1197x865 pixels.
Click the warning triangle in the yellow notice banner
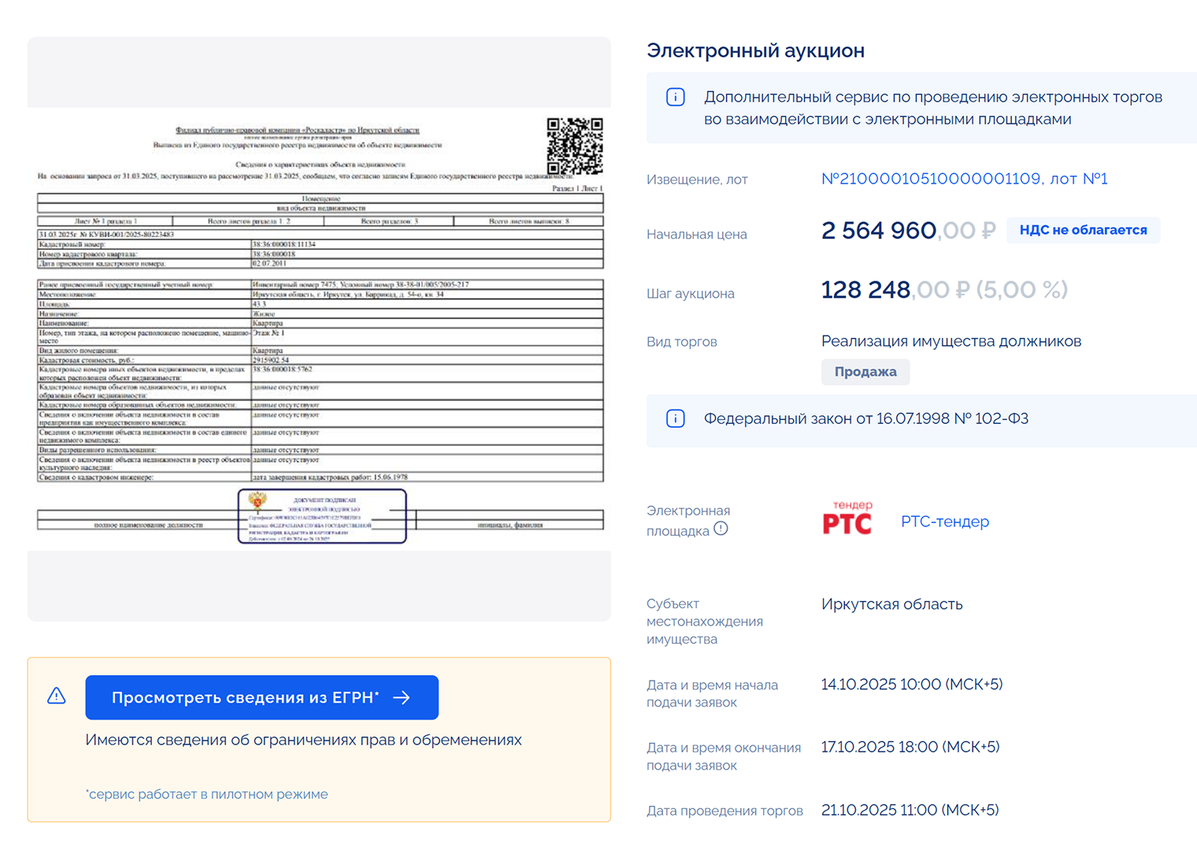[x=56, y=696]
